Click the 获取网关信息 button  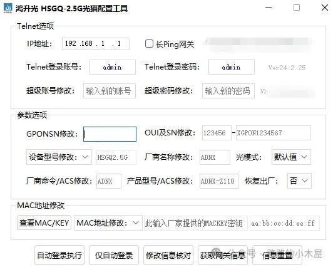(223, 255)
